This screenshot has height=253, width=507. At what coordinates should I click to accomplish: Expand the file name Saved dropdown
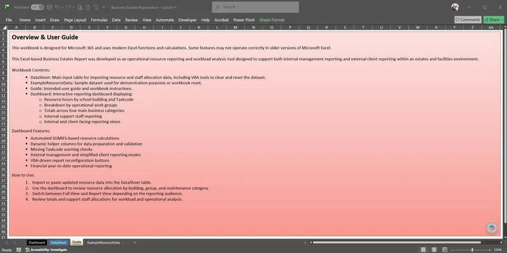point(175,7)
